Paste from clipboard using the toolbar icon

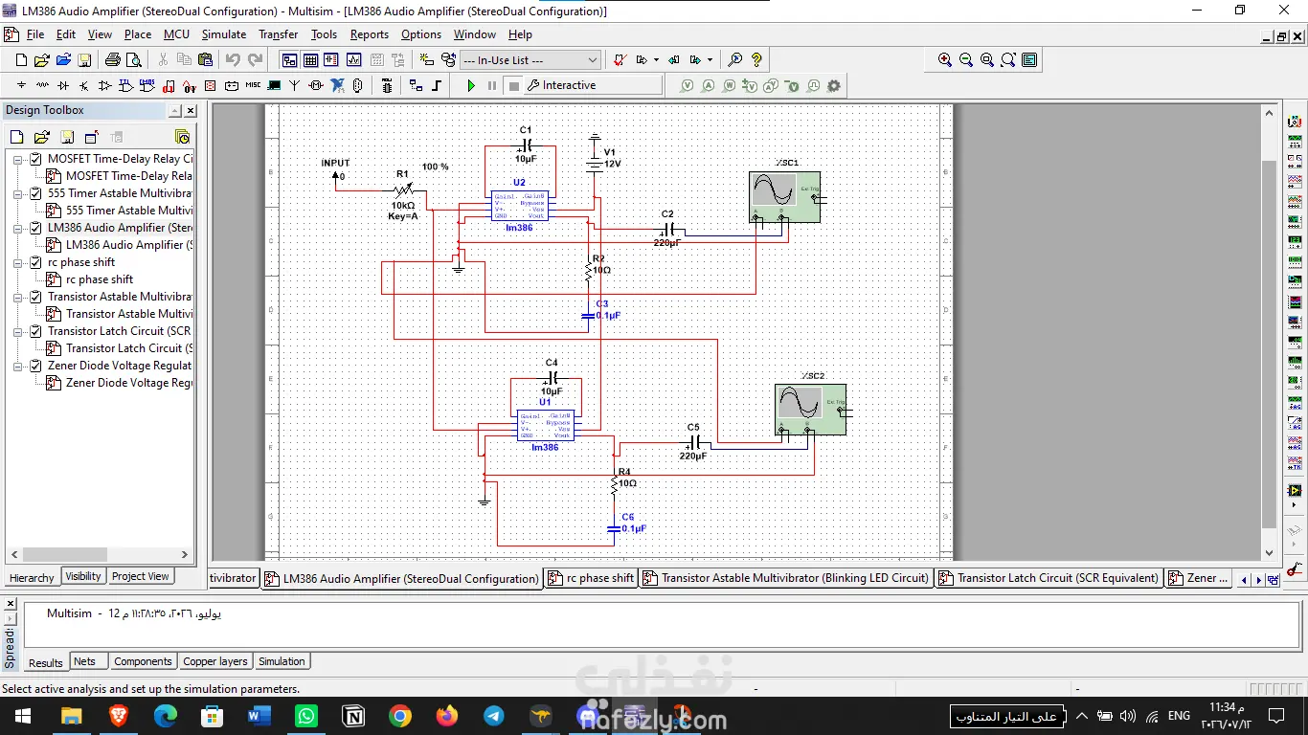(205, 60)
